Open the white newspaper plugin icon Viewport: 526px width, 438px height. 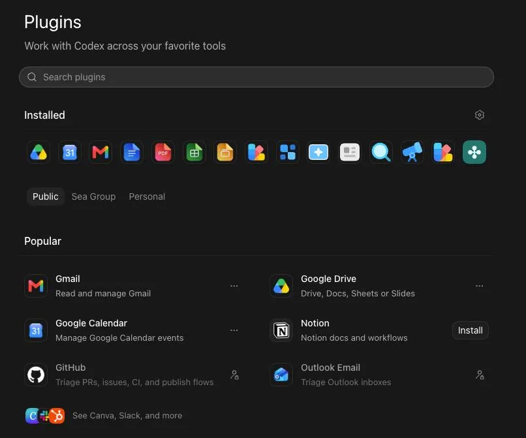click(x=350, y=152)
